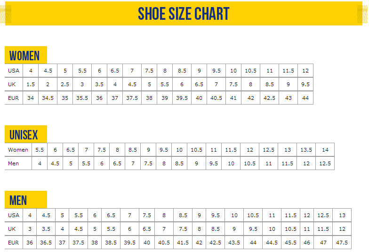Click EUR 44 cell in Women's table
Viewport: 369px width, 252px height.
click(305, 98)
